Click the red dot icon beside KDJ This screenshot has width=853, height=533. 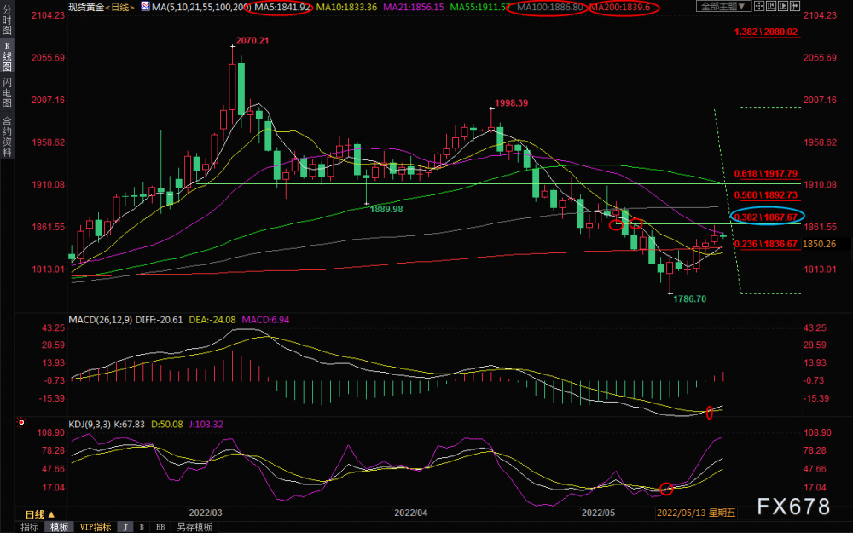coord(21,422)
